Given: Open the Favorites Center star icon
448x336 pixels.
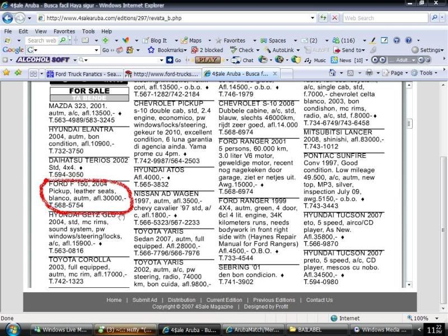Looking at the screenshot, I should click(6, 73).
